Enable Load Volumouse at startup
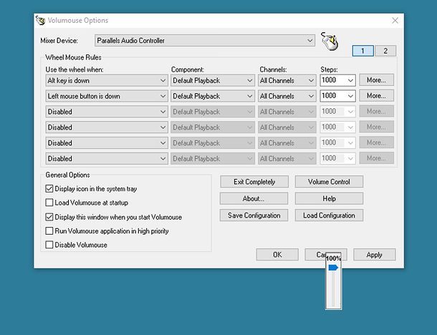The height and width of the screenshot is (335, 437). point(49,203)
